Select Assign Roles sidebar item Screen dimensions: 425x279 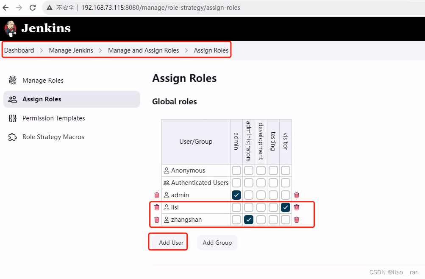pyautogui.click(x=72, y=99)
